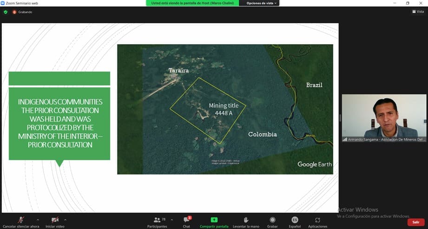Screen dimensions: 428x229
Task: Restore the Zoom window size
Action: [408, 3]
